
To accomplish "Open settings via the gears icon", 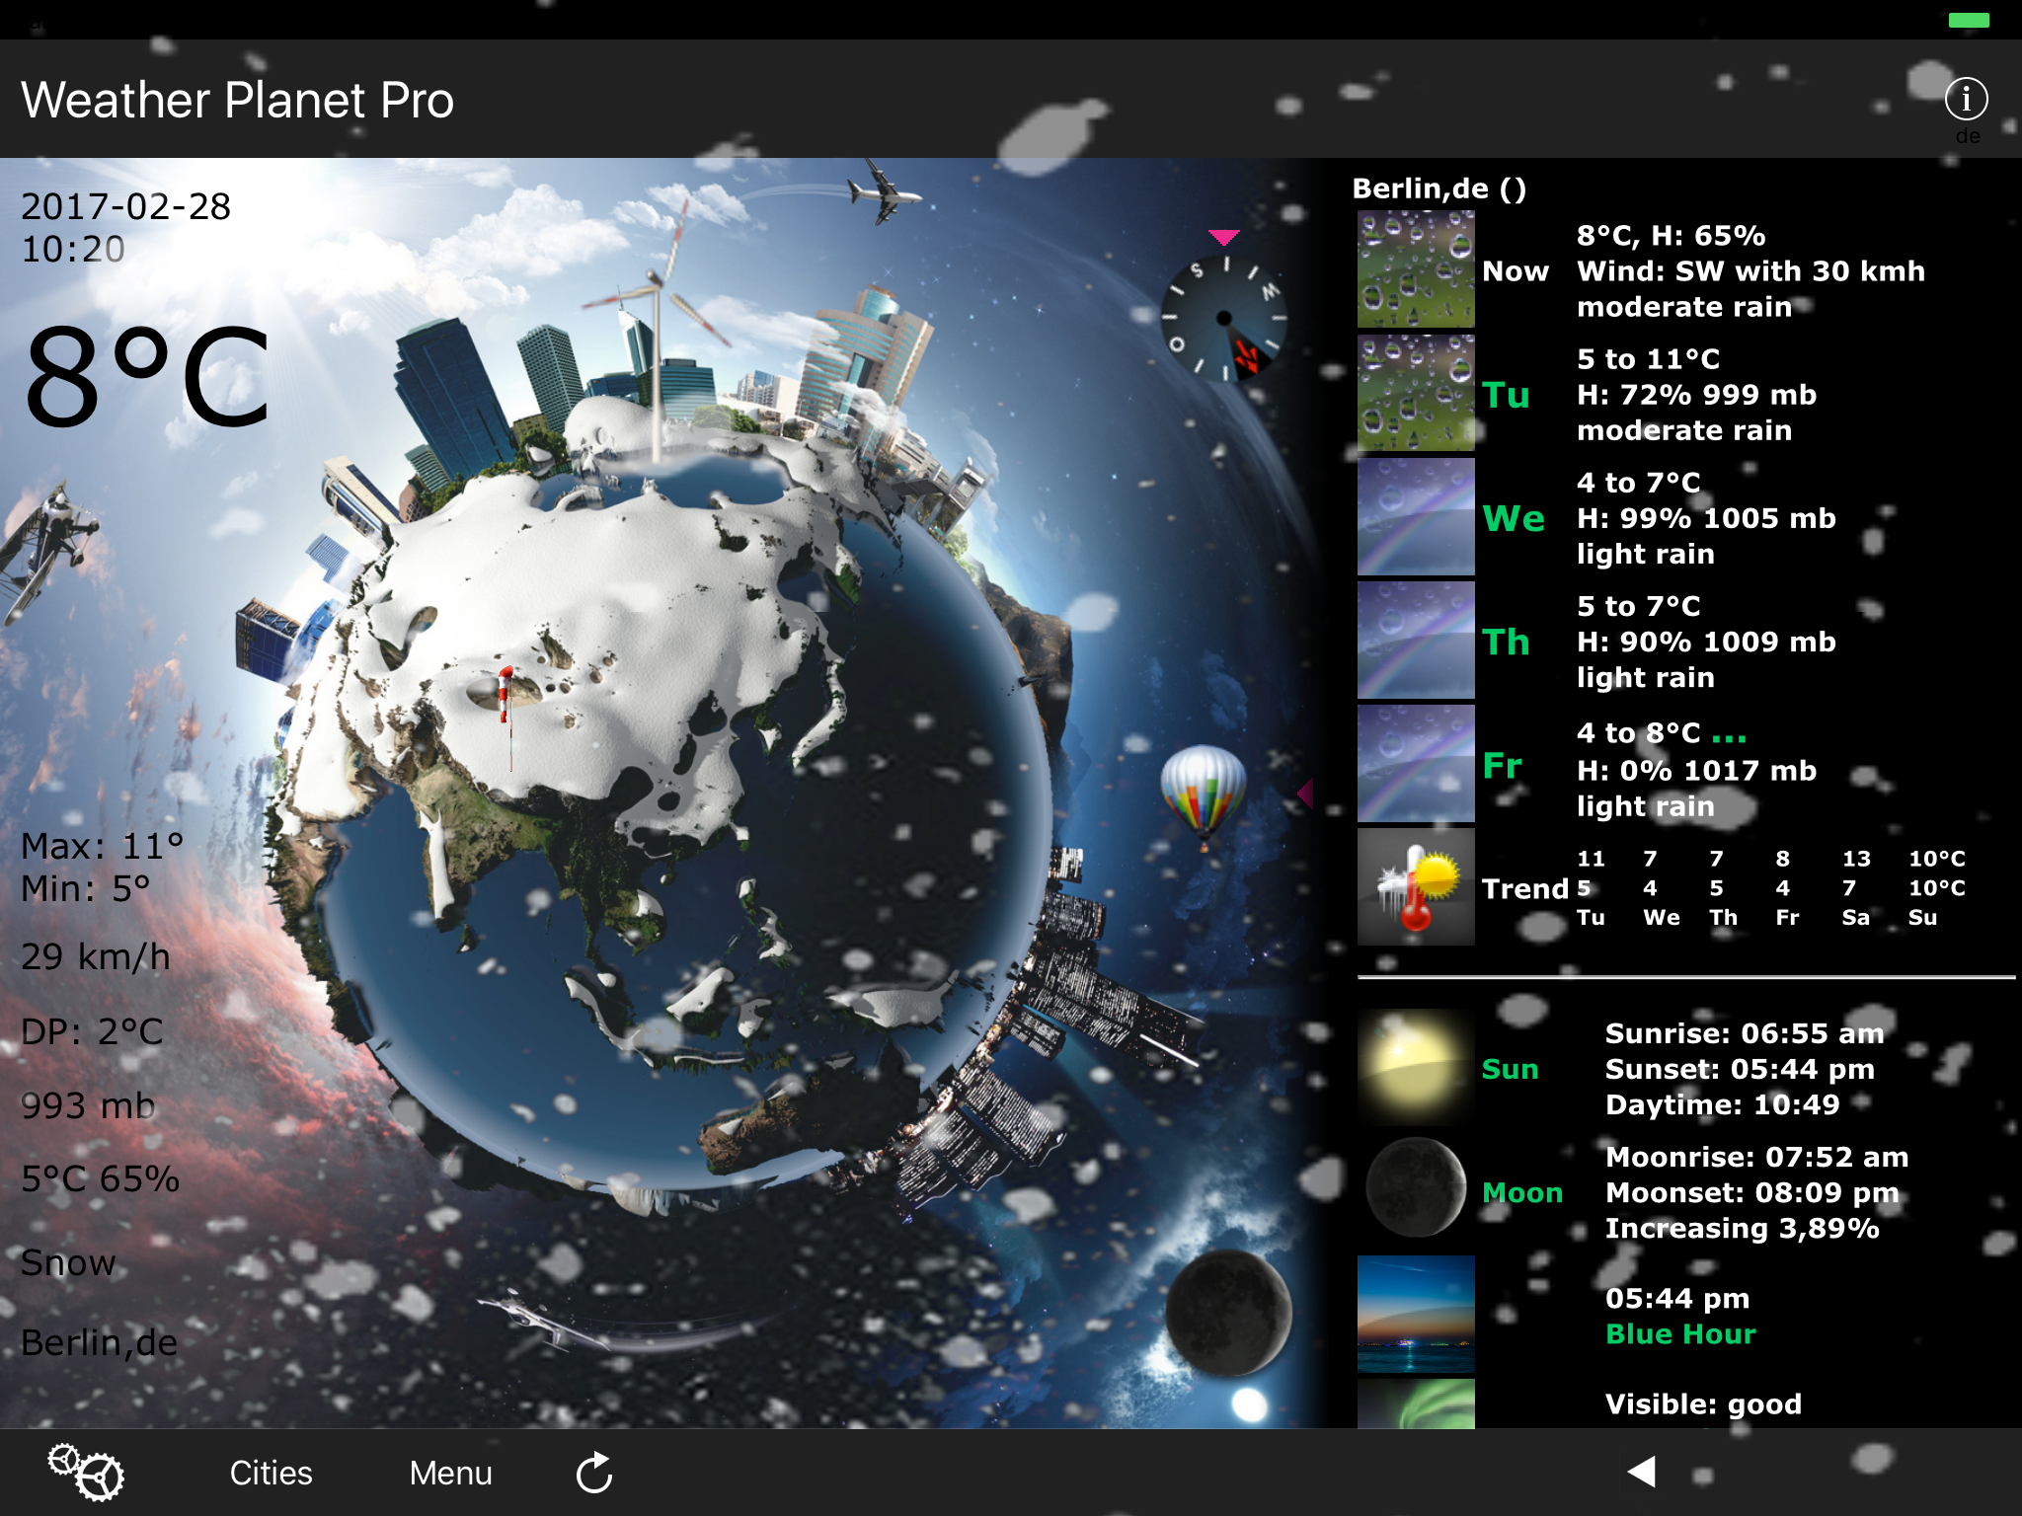I will 86,1473.
